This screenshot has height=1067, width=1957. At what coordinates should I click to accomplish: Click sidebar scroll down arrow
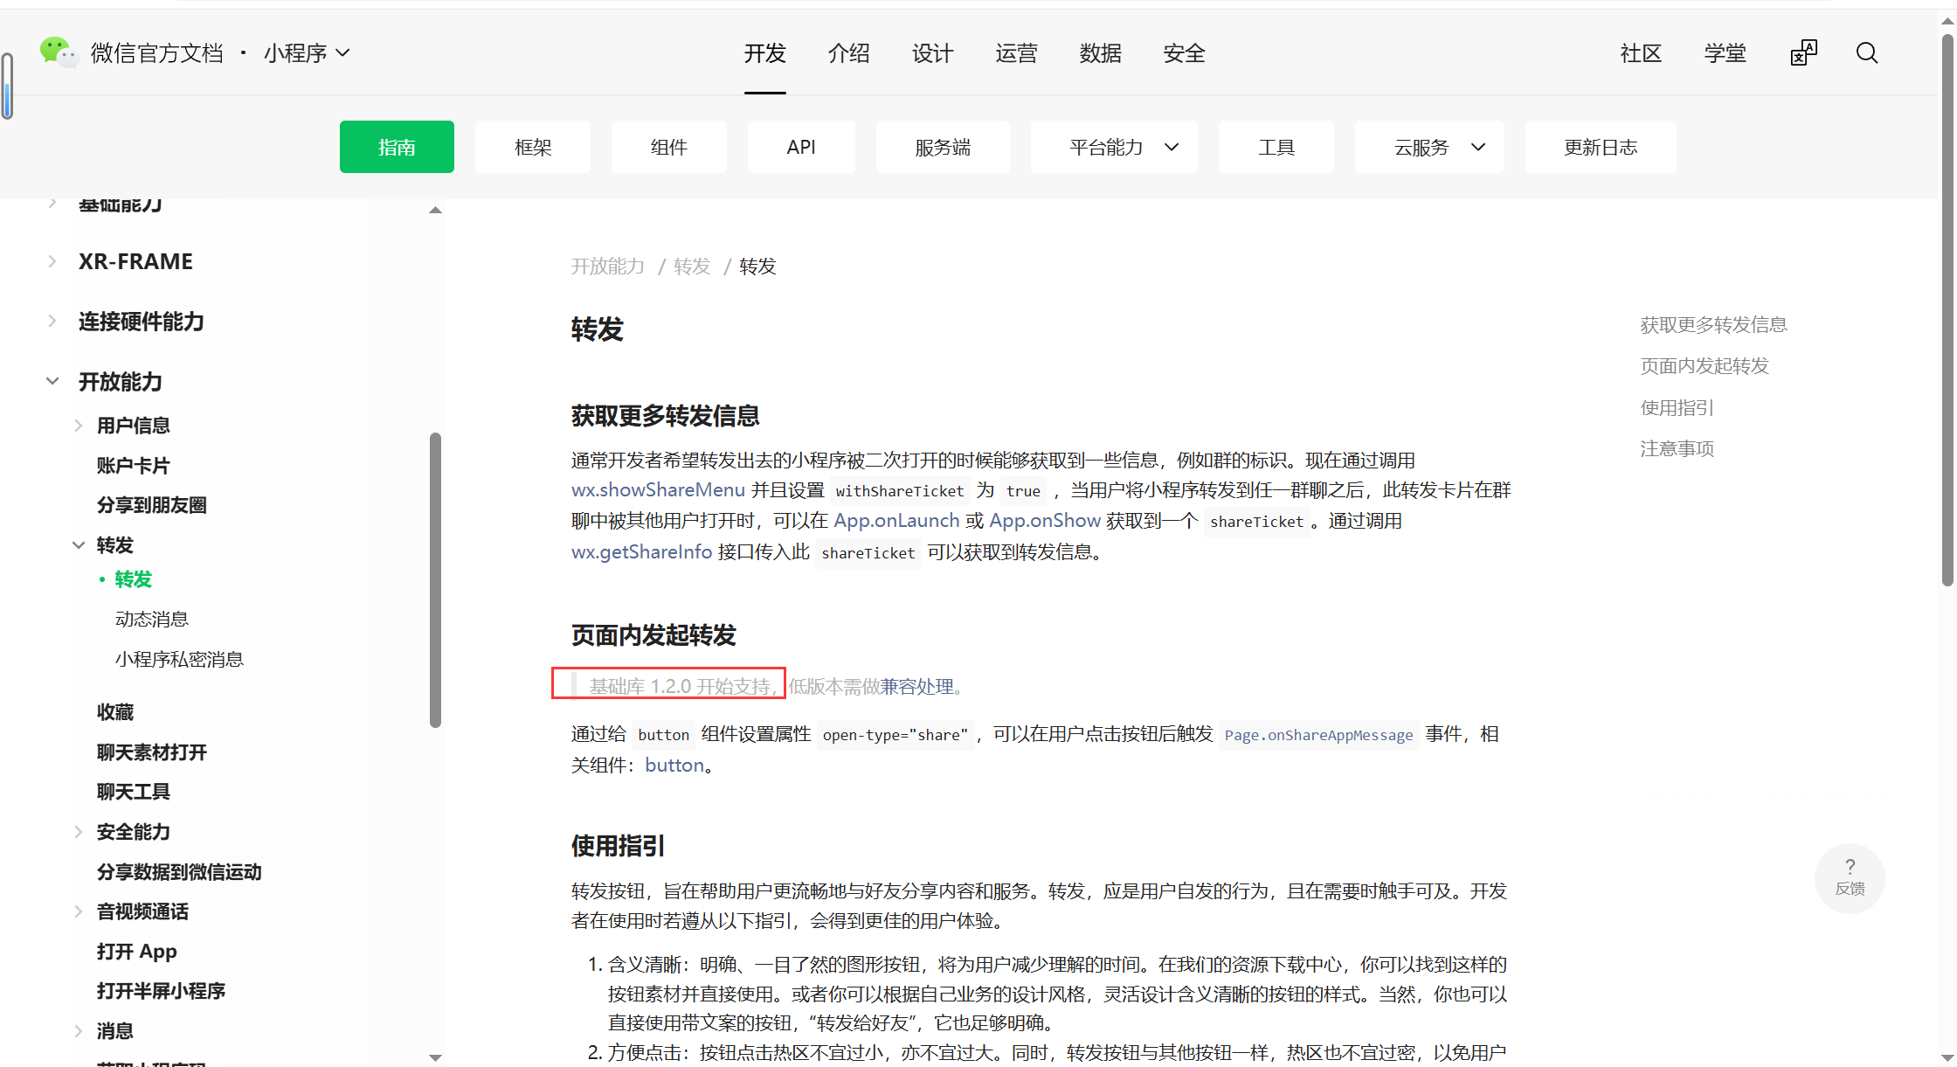tap(435, 1057)
